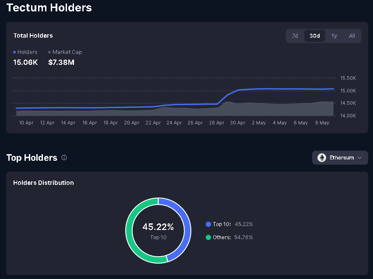Open the Ethereum network dropdown
The height and width of the screenshot is (279, 373).
click(x=340, y=158)
